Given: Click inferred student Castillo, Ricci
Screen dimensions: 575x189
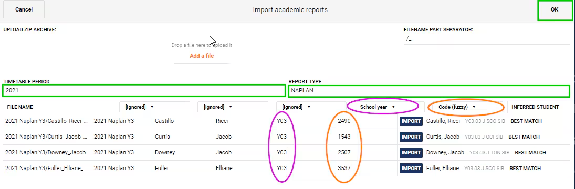Looking at the screenshot, I should coord(443,121).
